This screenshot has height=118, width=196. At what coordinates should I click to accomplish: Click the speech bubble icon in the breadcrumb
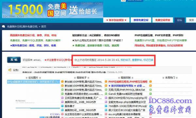click(x=4, y=26)
